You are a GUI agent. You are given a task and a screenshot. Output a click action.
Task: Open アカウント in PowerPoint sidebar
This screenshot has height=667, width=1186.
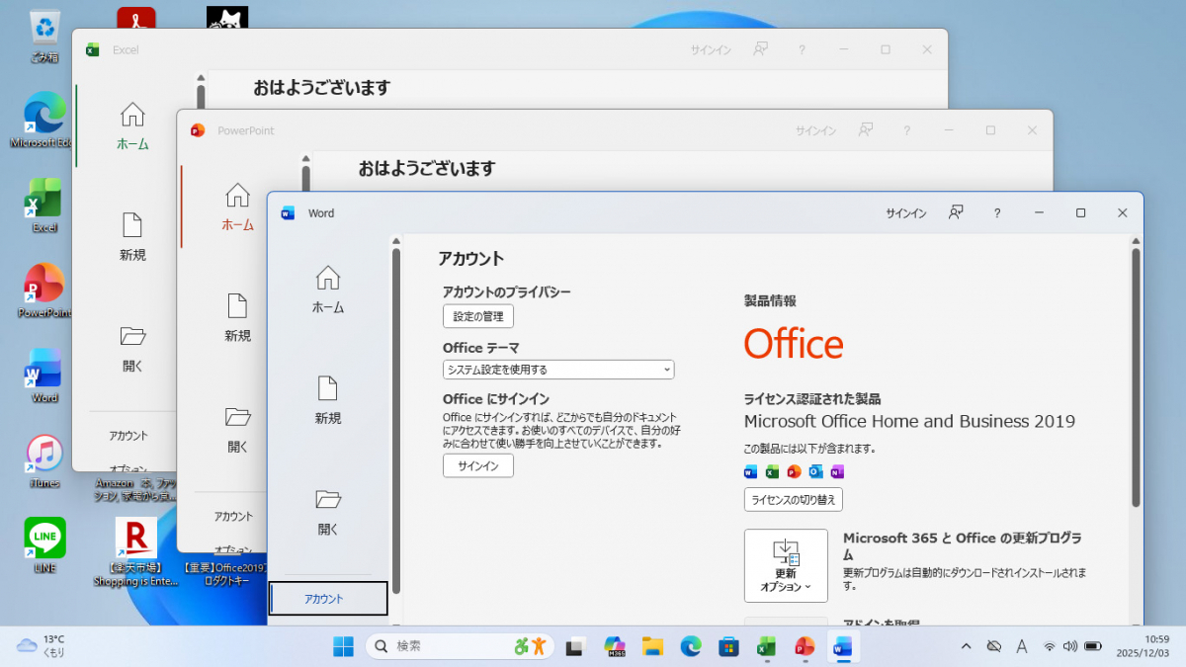tap(234, 516)
